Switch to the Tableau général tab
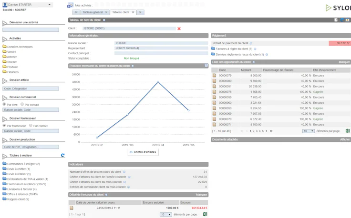Screen dimensions: 351x218 tap(93, 12)
